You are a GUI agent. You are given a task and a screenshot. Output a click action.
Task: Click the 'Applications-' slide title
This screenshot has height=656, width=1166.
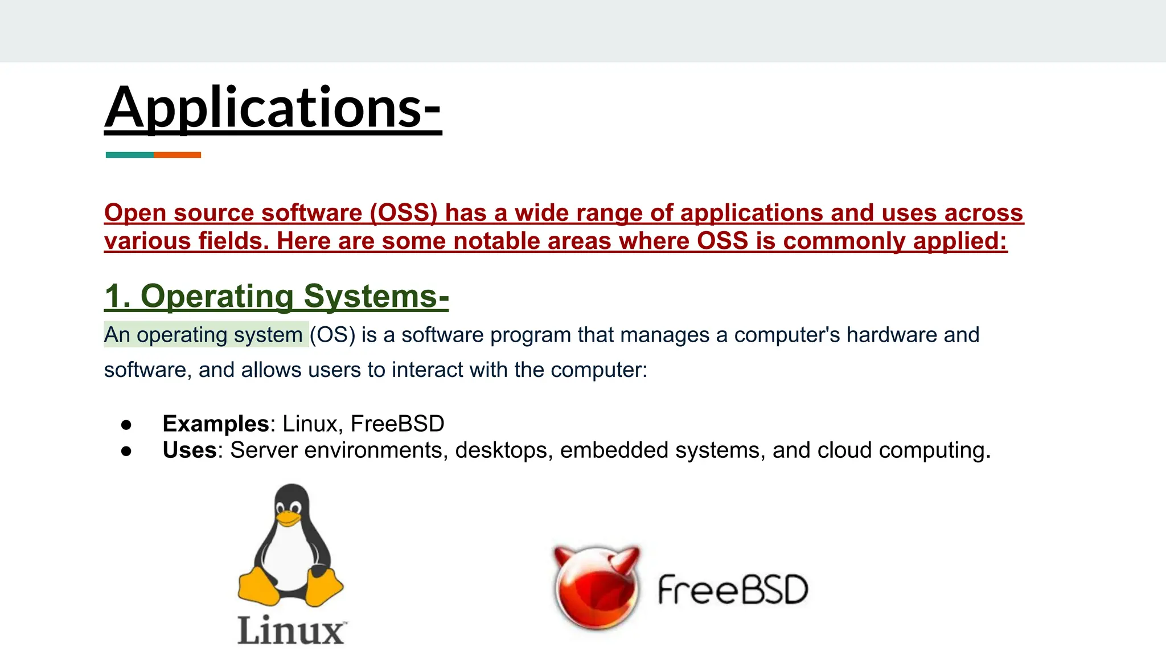pos(273,108)
